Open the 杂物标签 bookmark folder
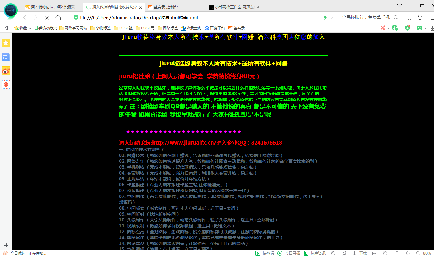434x257 pixels. tap(100, 28)
